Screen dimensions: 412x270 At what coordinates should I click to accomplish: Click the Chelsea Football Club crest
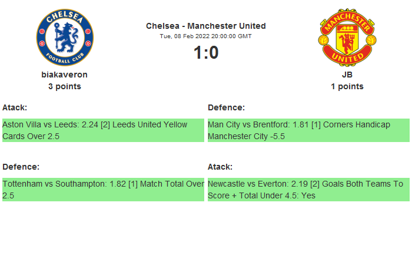(x=64, y=37)
